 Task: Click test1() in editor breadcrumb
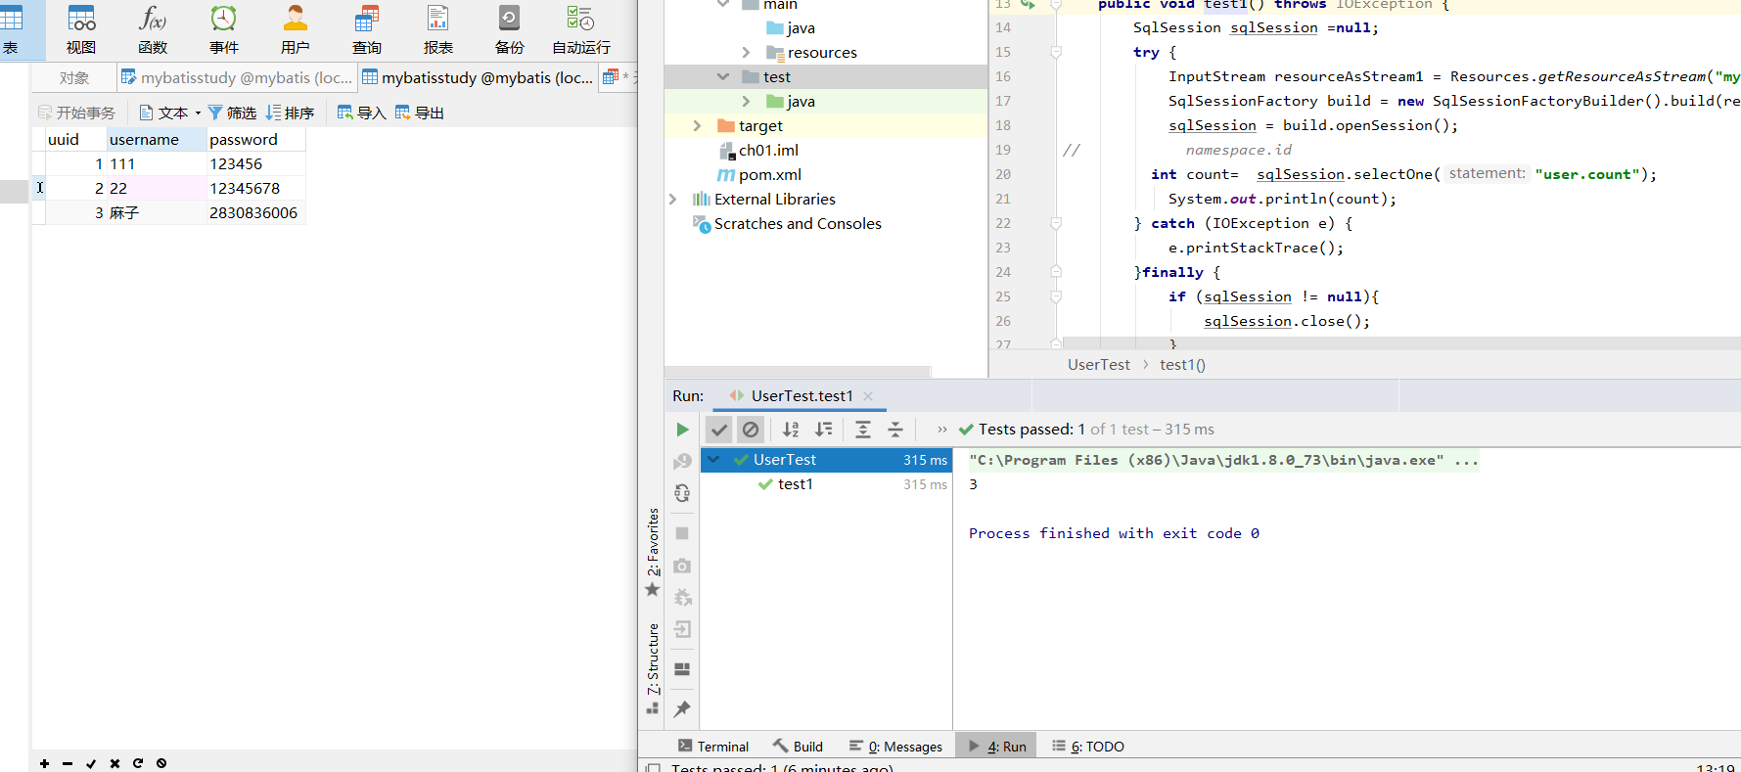(1182, 364)
